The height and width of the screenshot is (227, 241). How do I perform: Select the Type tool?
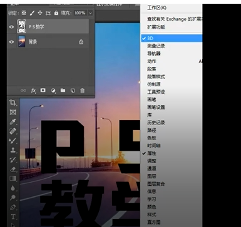click(13, 217)
